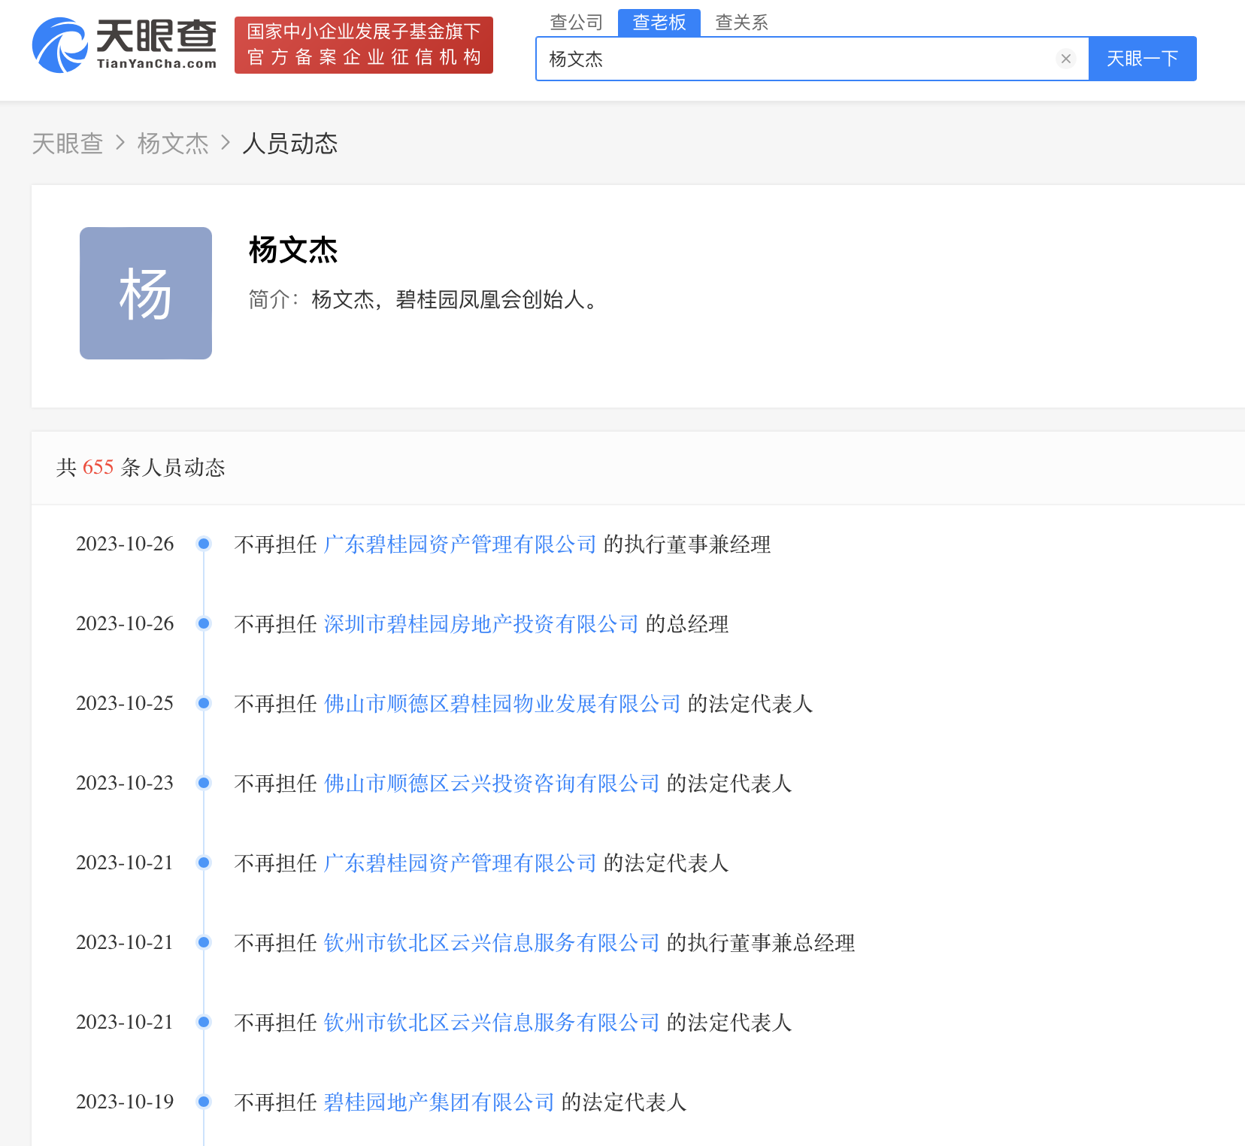This screenshot has height=1146, width=1245.
Task: Switch to the 查公司 tab
Action: pos(577,23)
